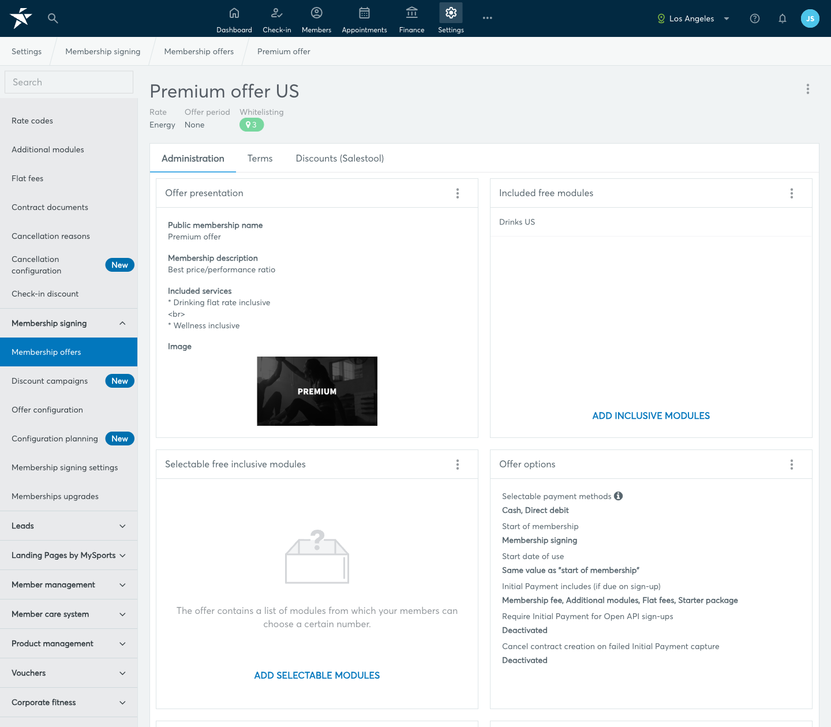
Task: Expand the Member management section
Action: (69, 584)
